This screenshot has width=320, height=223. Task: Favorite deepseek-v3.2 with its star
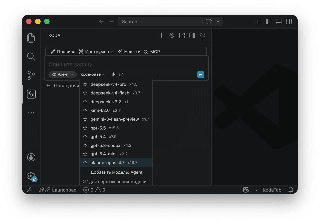click(x=85, y=102)
